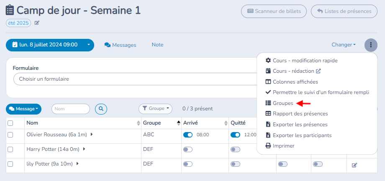Enable lily Potter's Quitté toggle
This screenshot has width=385, height=181.
tap(235, 164)
